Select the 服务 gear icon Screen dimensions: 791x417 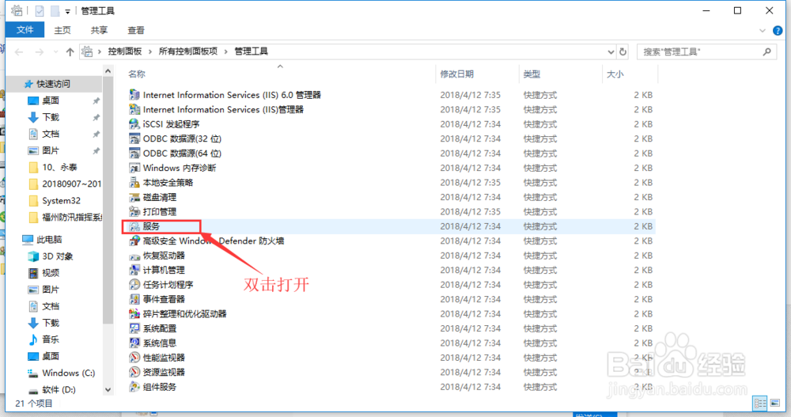(x=134, y=226)
